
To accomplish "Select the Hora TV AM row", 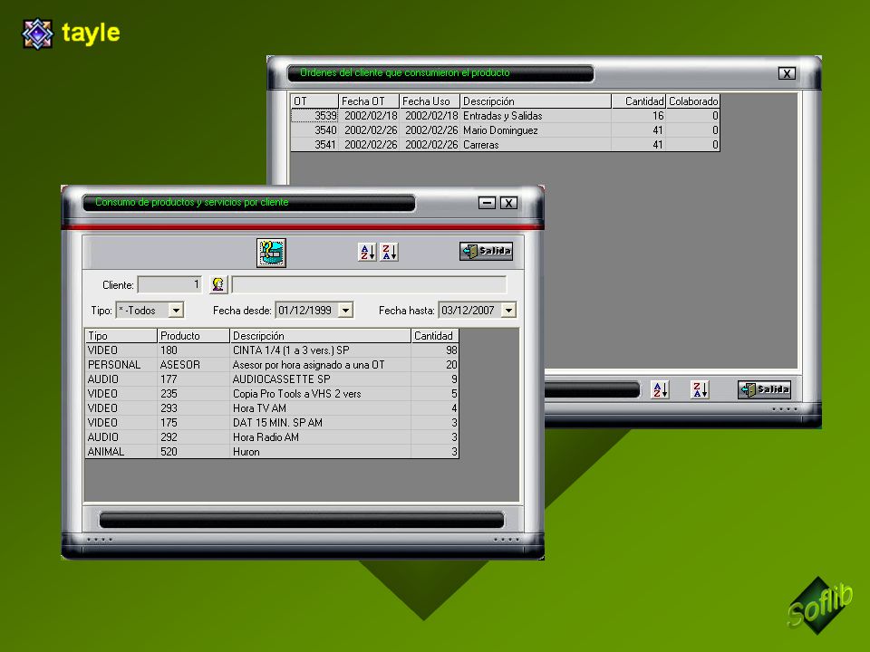I will [272, 408].
